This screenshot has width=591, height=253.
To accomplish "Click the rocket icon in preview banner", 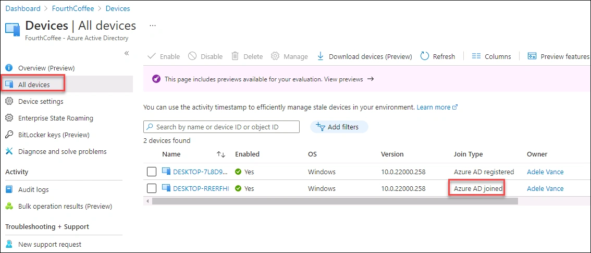I will 156,79.
